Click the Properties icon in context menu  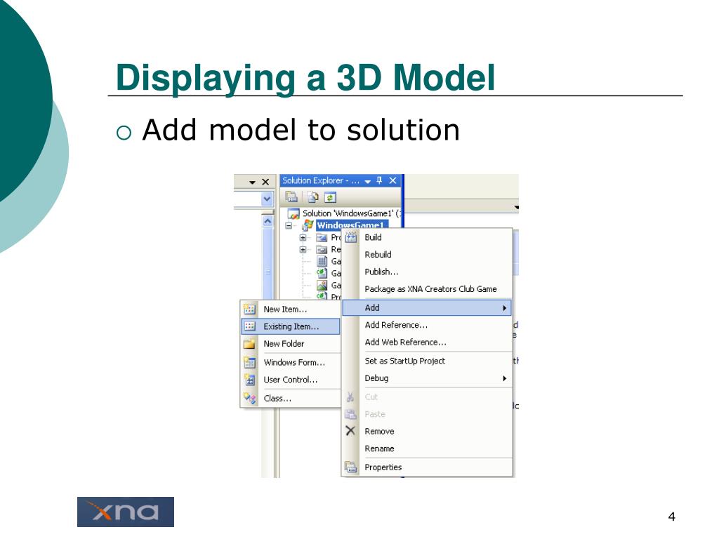pyautogui.click(x=351, y=467)
